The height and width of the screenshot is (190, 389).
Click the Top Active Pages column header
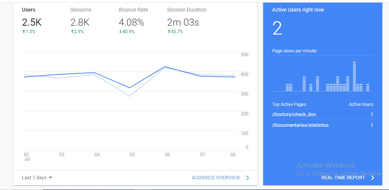point(289,104)
